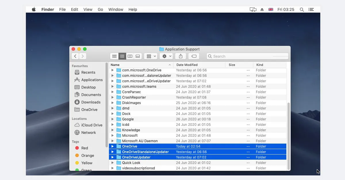Open iCloud Drive in the sidebar
The image size is (345, 180).
point(88,125)
